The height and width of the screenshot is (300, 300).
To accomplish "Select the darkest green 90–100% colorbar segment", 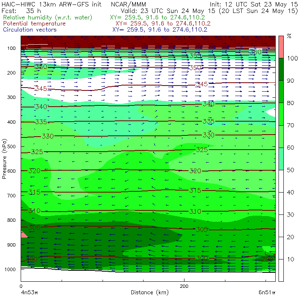I will [x=281, y=69].
